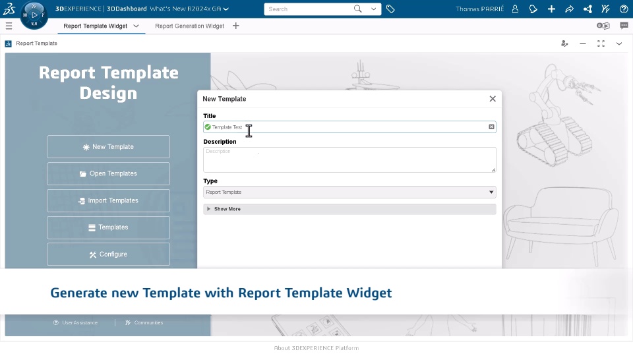Click the plus add content icon
This screenshot has width=633, height=356.
pos(551,9)
